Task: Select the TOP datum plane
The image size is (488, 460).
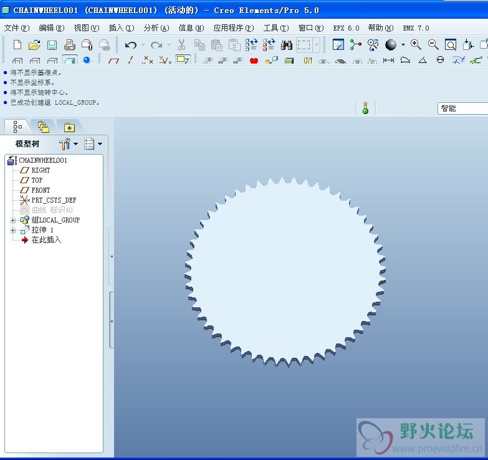Action: pos(37,180)
